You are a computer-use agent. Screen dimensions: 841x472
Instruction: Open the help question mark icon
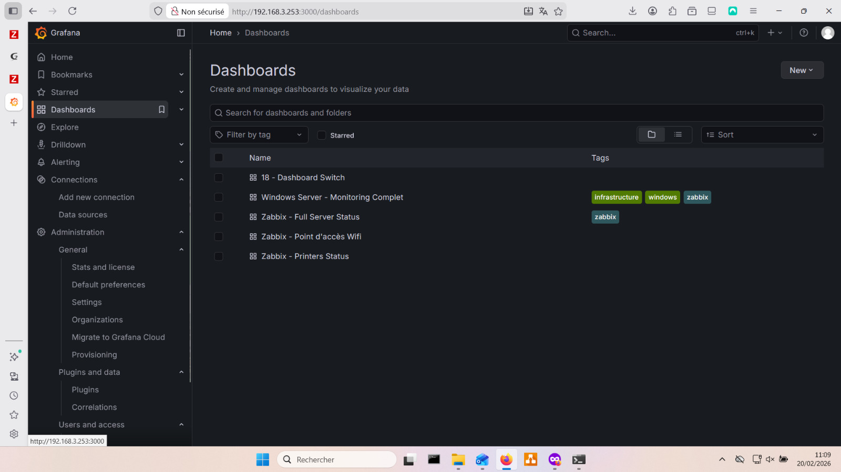point(804,33)
